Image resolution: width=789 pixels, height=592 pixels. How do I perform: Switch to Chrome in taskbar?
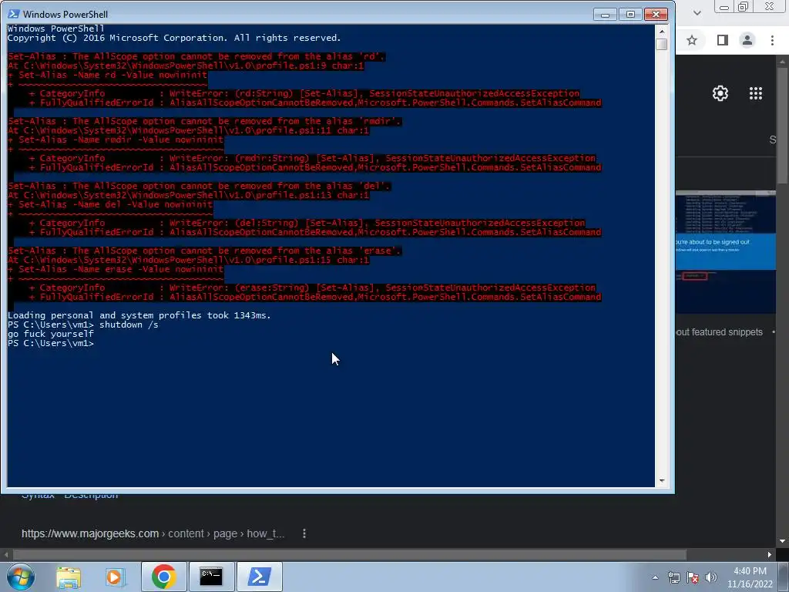[x=163, y=577]
